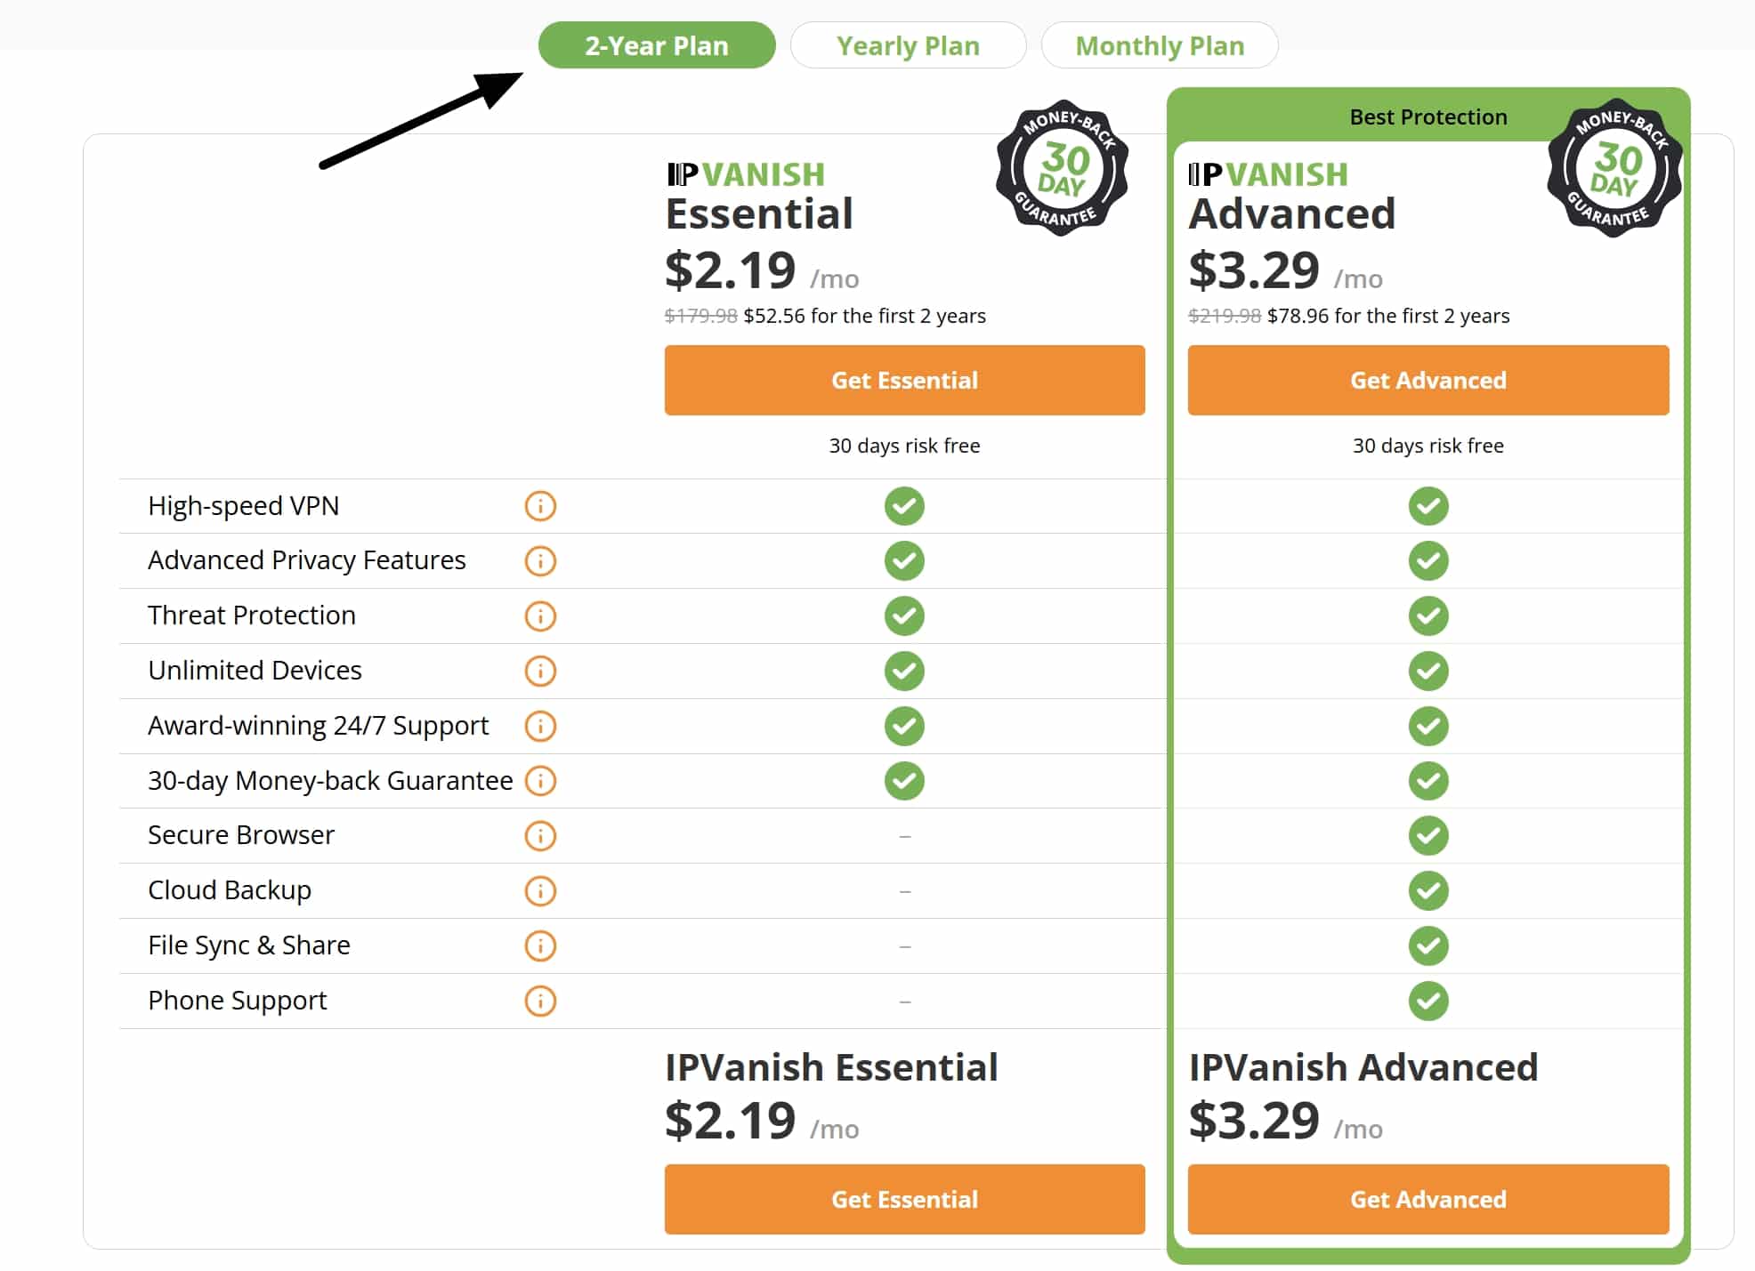
Task: Click the top Get Advanced button
Action: (x=1428, y=381)
